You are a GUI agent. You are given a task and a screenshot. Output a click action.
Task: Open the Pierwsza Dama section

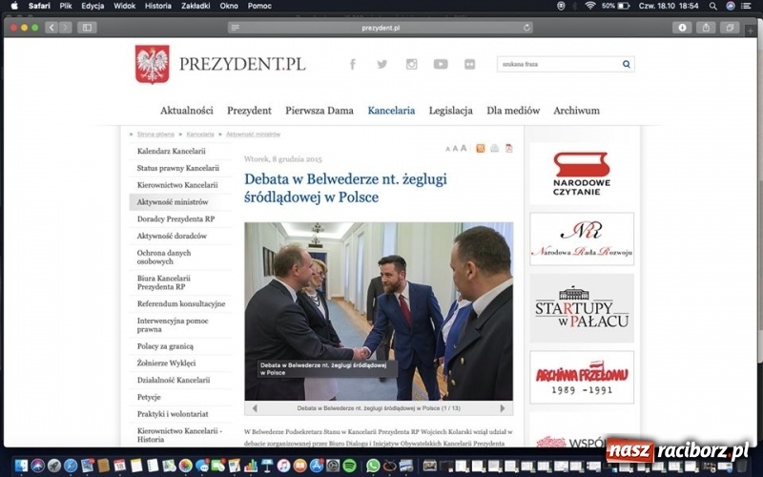tap(320, 111)
